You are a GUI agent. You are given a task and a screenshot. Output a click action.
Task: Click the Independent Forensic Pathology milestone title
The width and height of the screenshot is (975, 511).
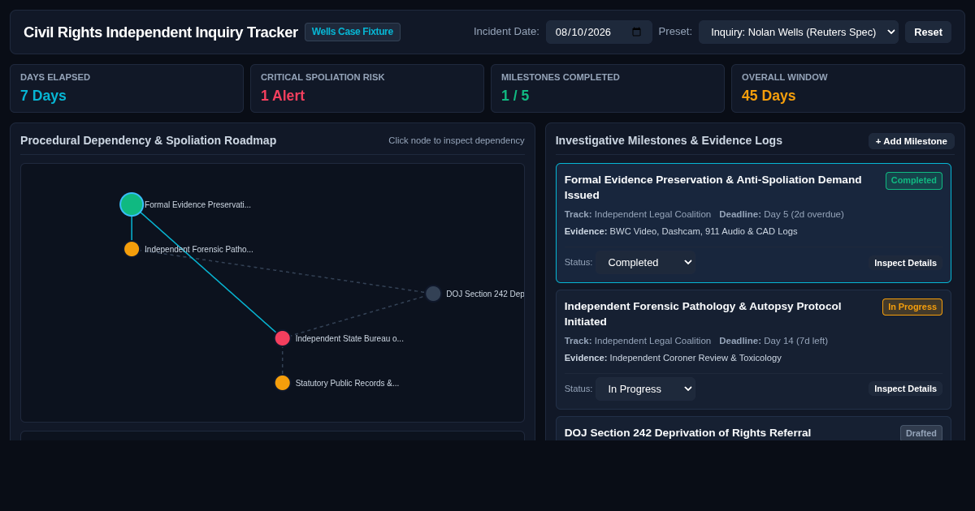703,314
